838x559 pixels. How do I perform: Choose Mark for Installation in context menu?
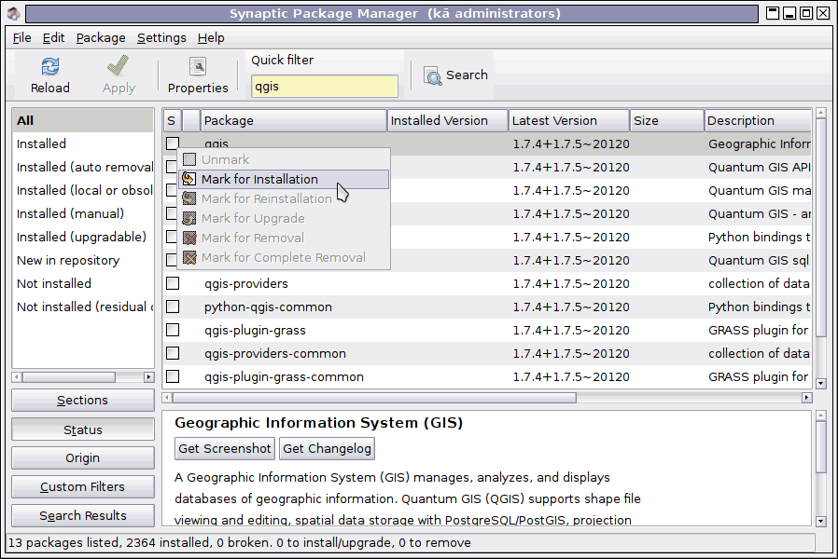click(x=284, y=179)
